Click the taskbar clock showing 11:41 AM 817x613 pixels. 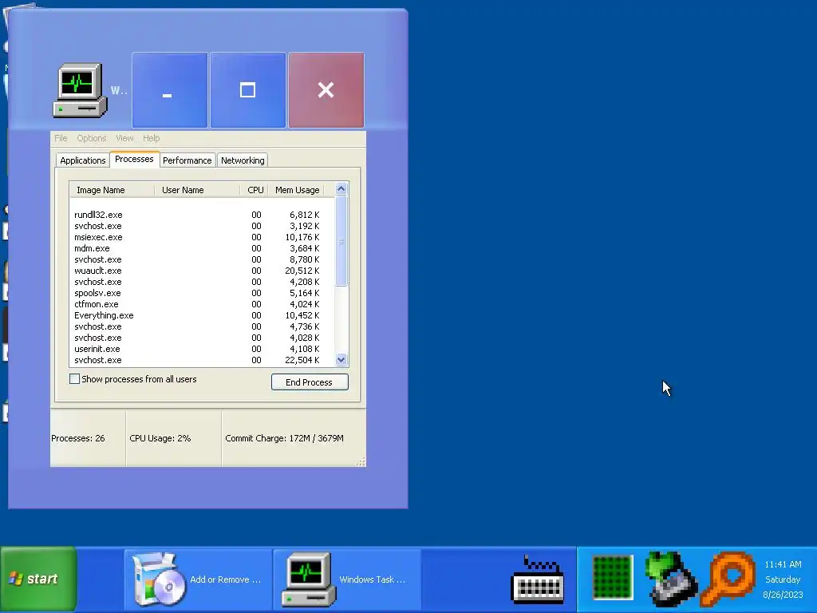tap(783, 564)
